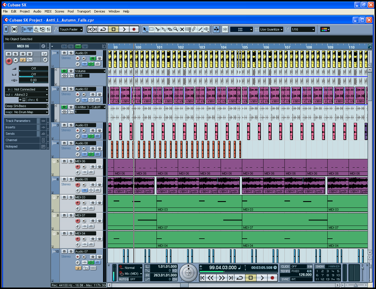Select the Erase tool
The image size is (376, 289).
click(x=170, y=29)
